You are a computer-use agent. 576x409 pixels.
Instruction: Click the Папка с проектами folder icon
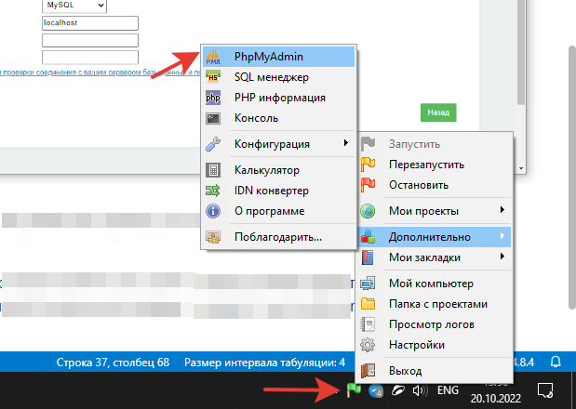pyautogui.click(x=368, y=304)
